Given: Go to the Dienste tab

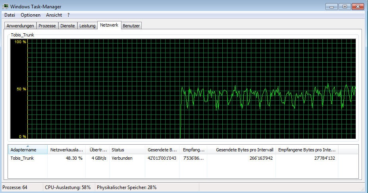Looking at the screenshot, I should coord(67,26).
